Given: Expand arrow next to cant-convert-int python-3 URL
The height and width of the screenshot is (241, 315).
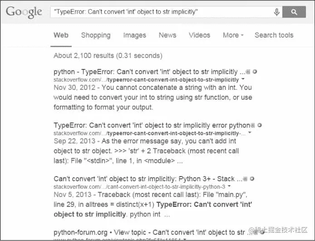Looking at the screenshot, I should (229, 186).
